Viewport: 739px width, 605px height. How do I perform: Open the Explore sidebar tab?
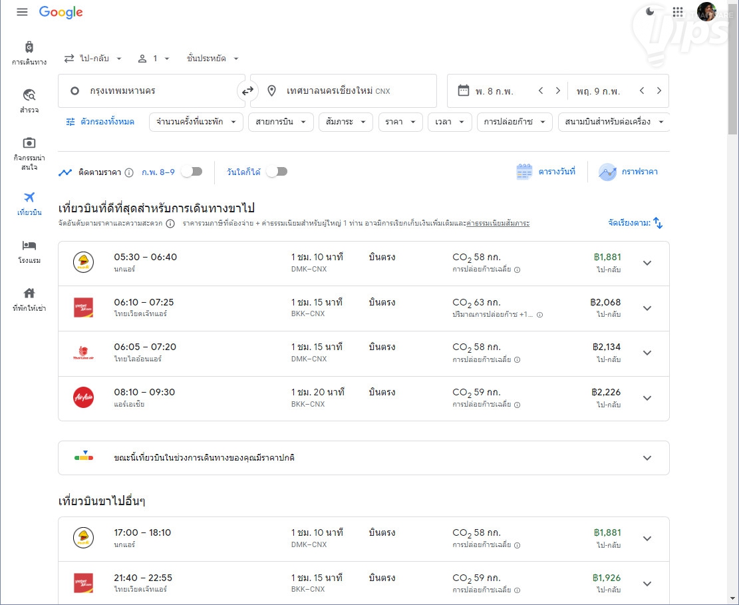29,100
